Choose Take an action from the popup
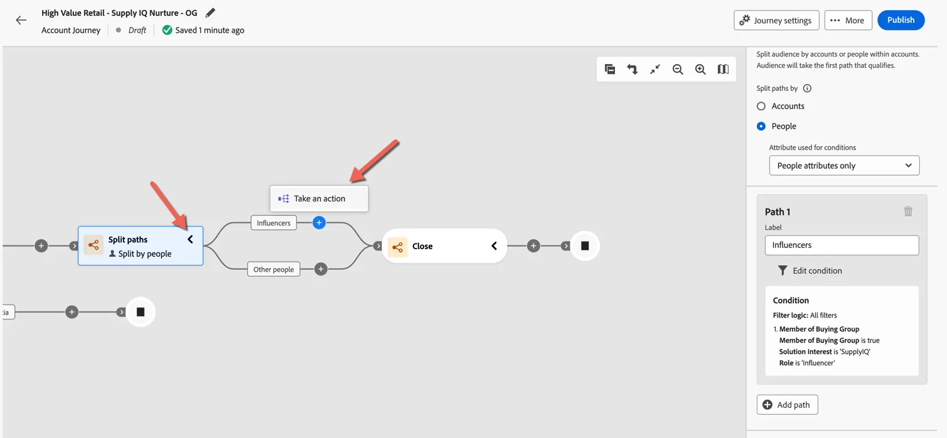Image resolution: width=947 pixels, height=438 pixels. point(319,198)
